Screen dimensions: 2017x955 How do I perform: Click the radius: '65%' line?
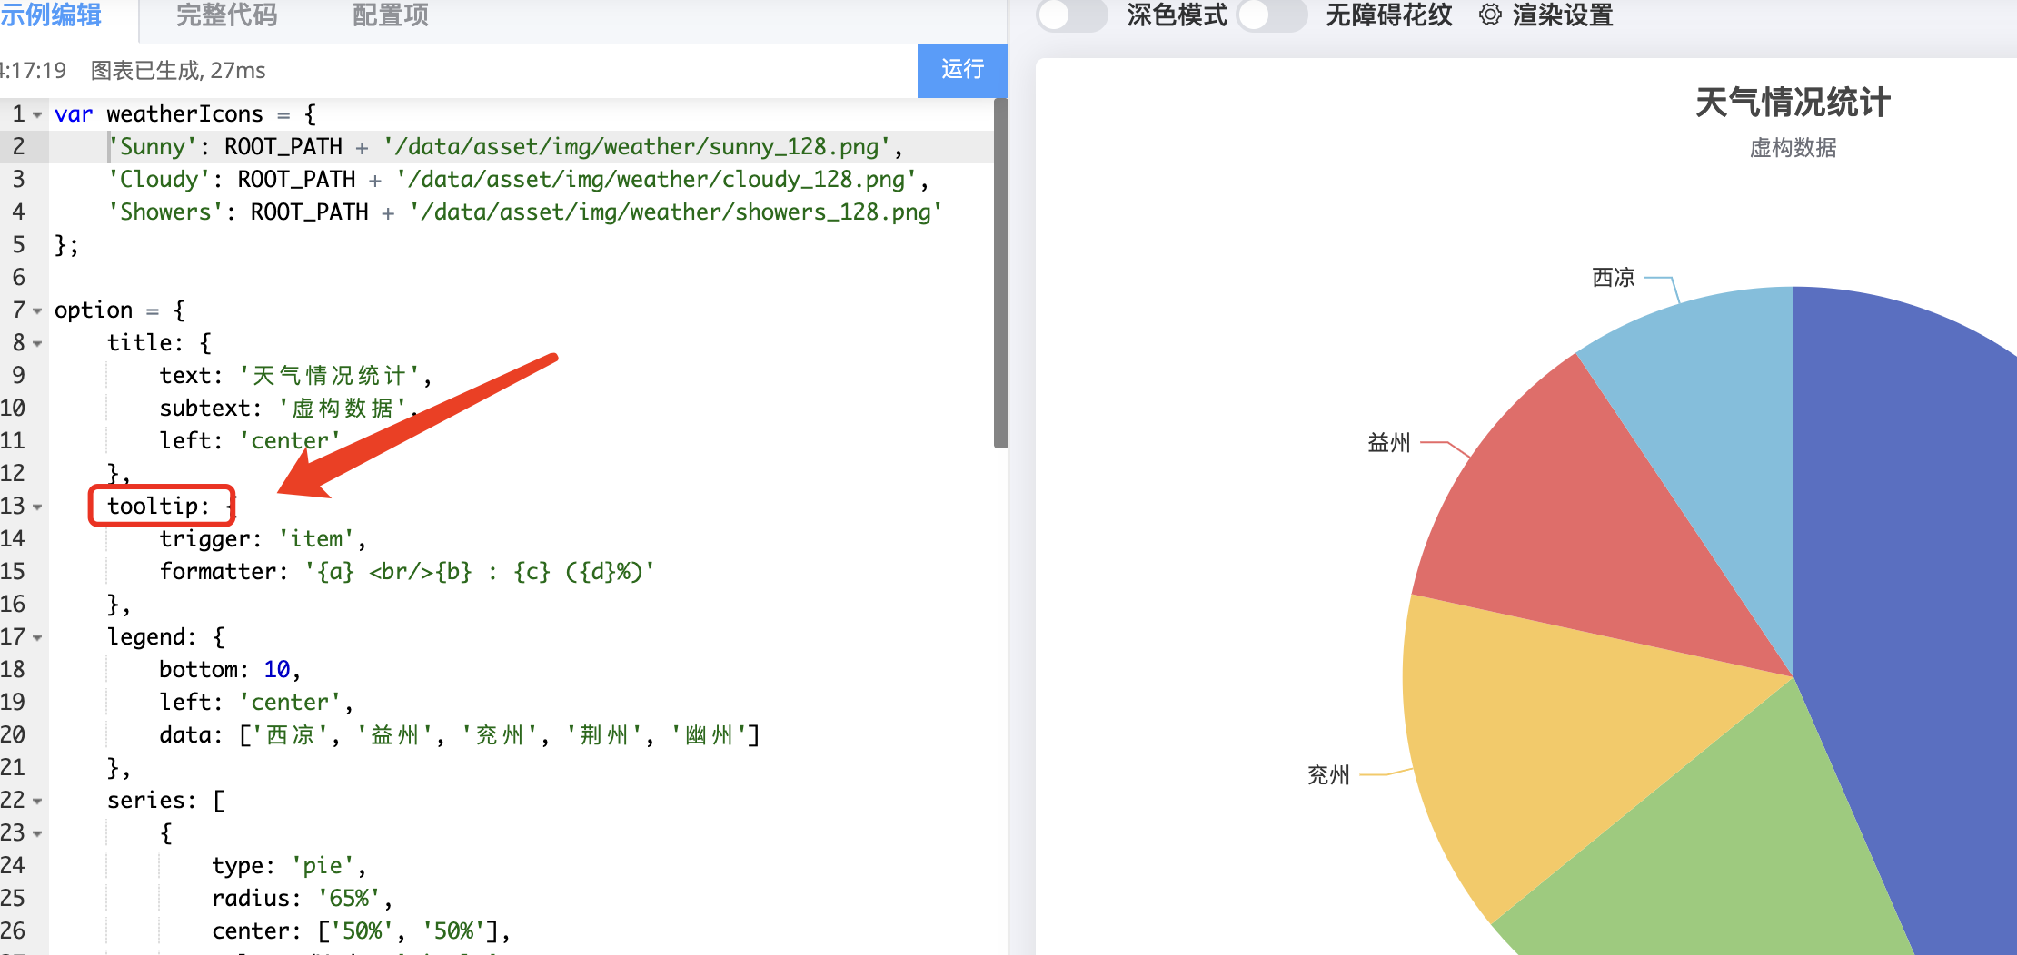point(302,899)
